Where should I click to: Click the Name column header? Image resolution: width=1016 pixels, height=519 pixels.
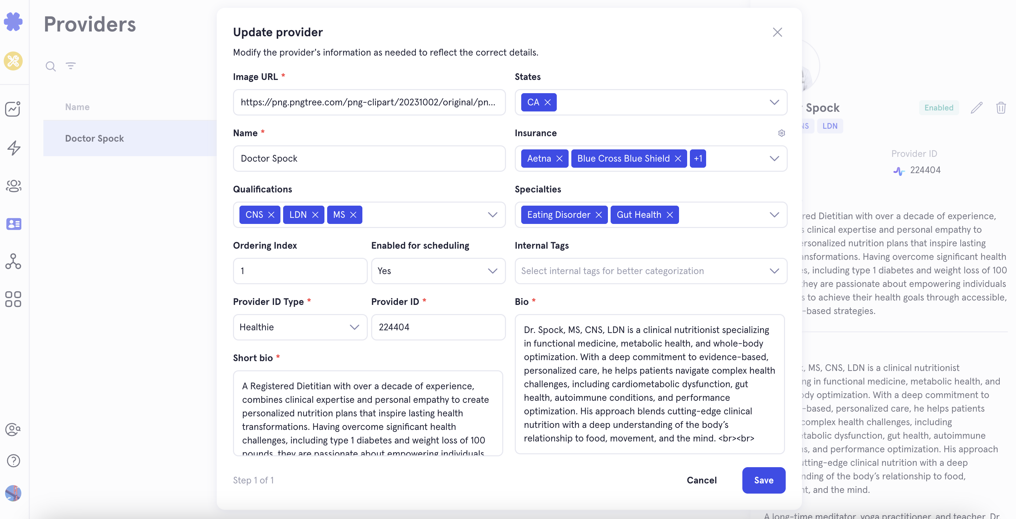coord(77,107)
